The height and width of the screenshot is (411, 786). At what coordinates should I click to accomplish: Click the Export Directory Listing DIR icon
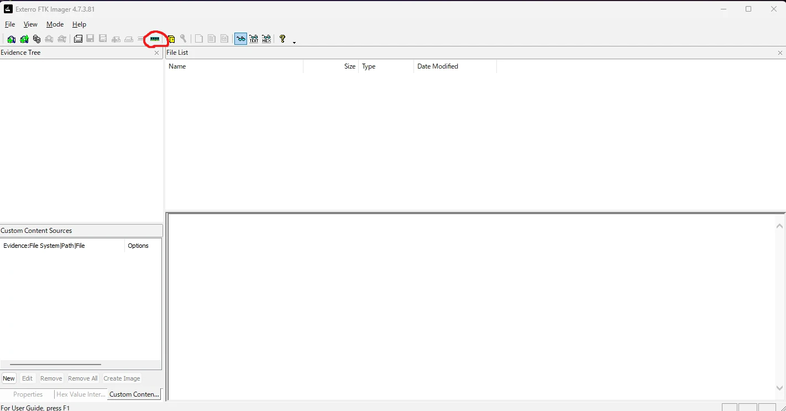tap(224, 39)
